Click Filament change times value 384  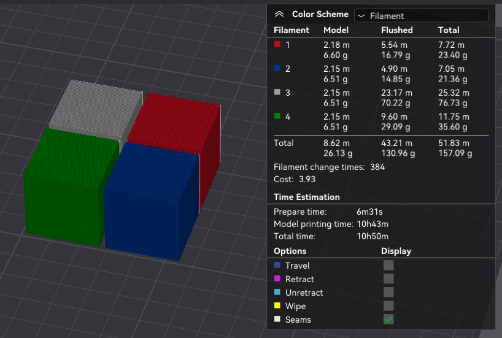[x=377, y=167]
